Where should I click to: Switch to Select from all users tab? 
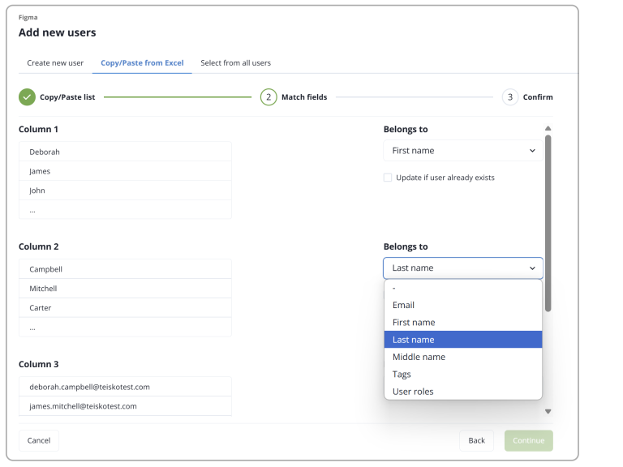235,63
